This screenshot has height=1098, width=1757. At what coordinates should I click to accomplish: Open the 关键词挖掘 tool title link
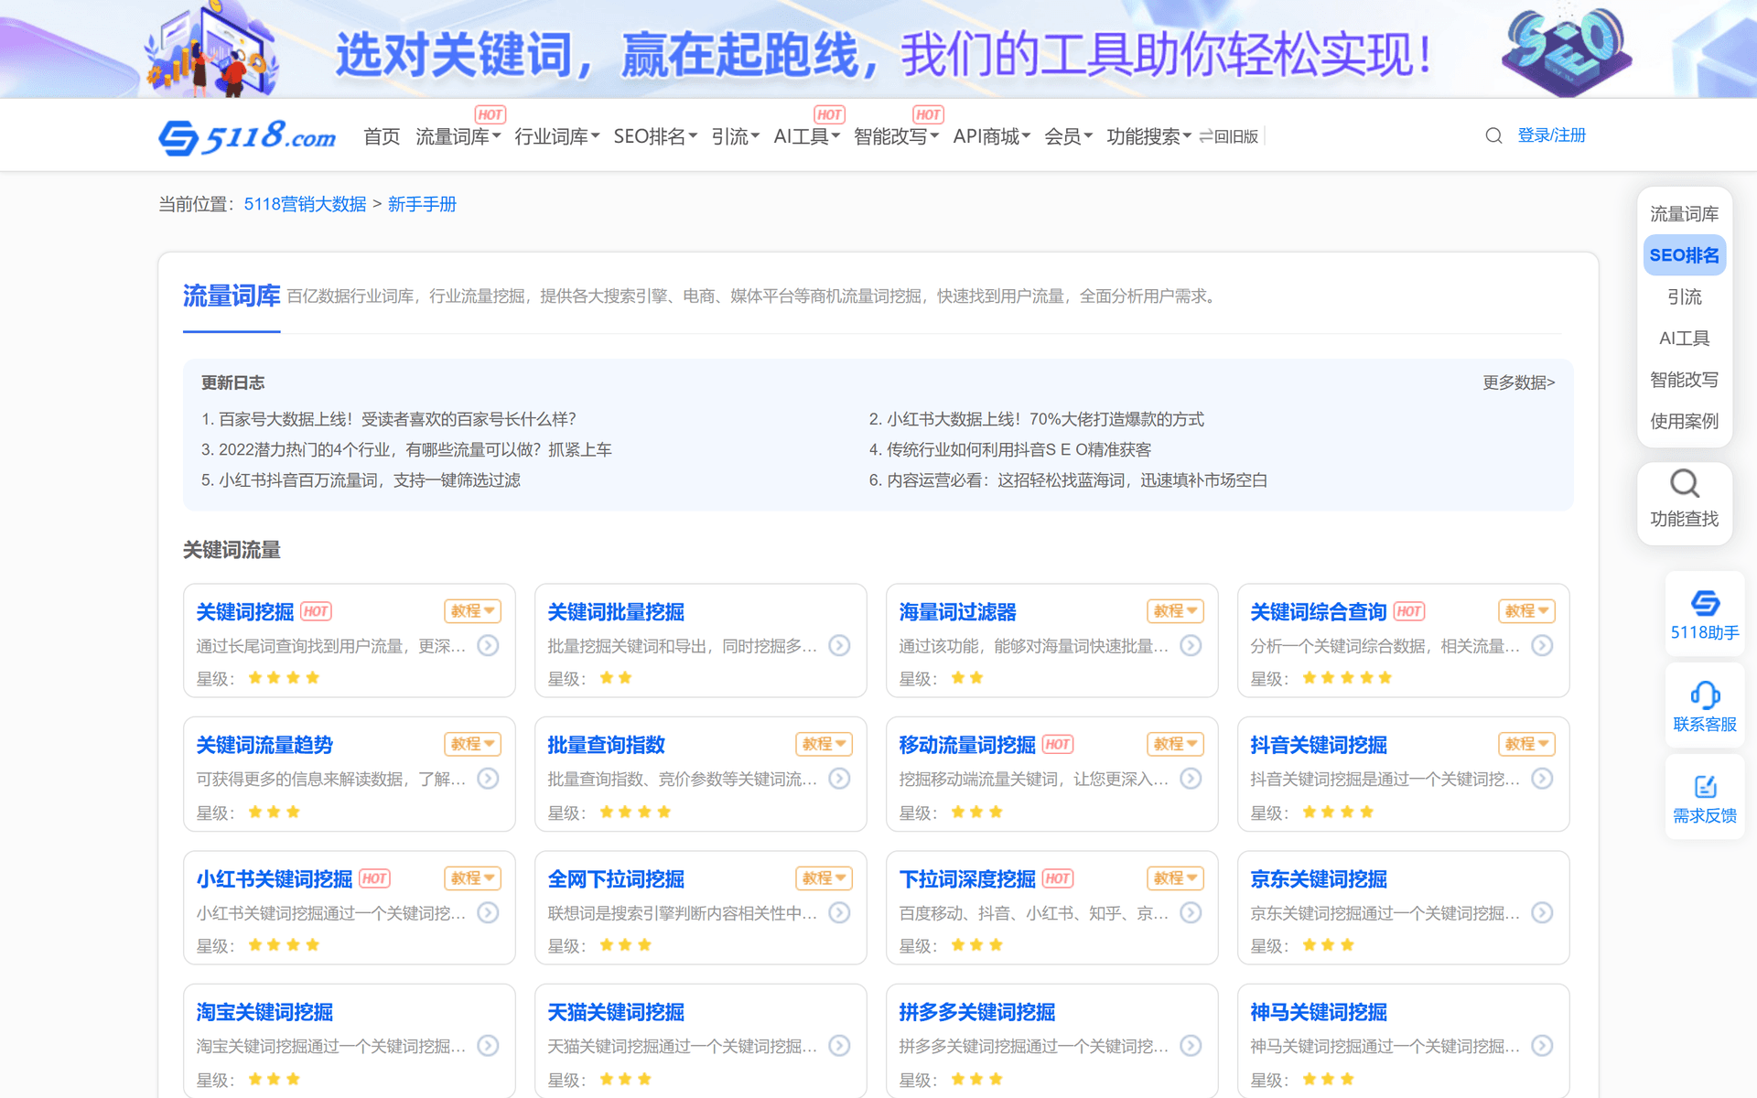(245, 611)
